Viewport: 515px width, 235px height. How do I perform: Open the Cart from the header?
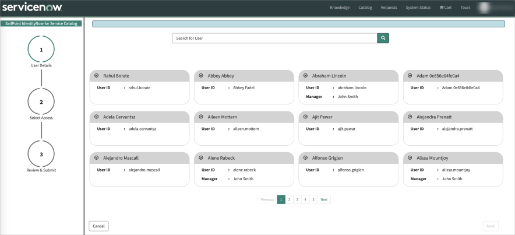pos(445,8)
